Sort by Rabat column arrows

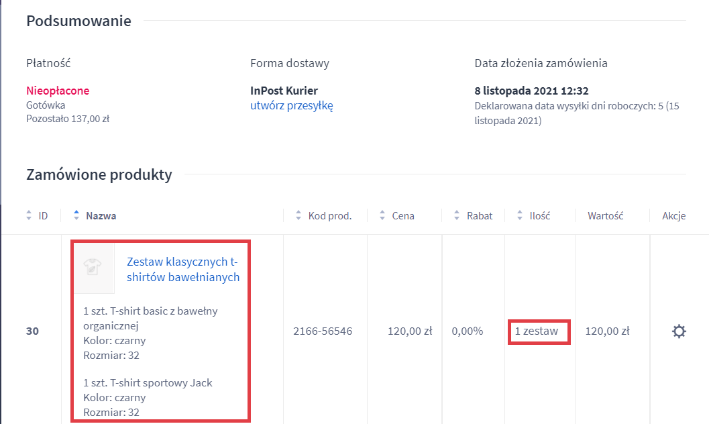457,215
